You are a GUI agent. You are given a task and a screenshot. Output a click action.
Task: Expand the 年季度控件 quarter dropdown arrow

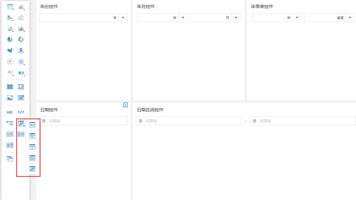pos(350,18)
